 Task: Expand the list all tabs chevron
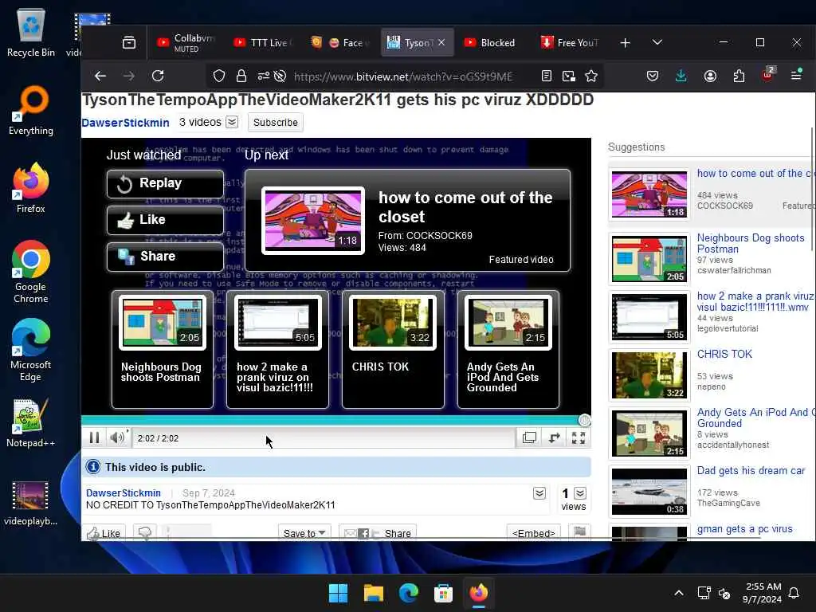[657, 42]
